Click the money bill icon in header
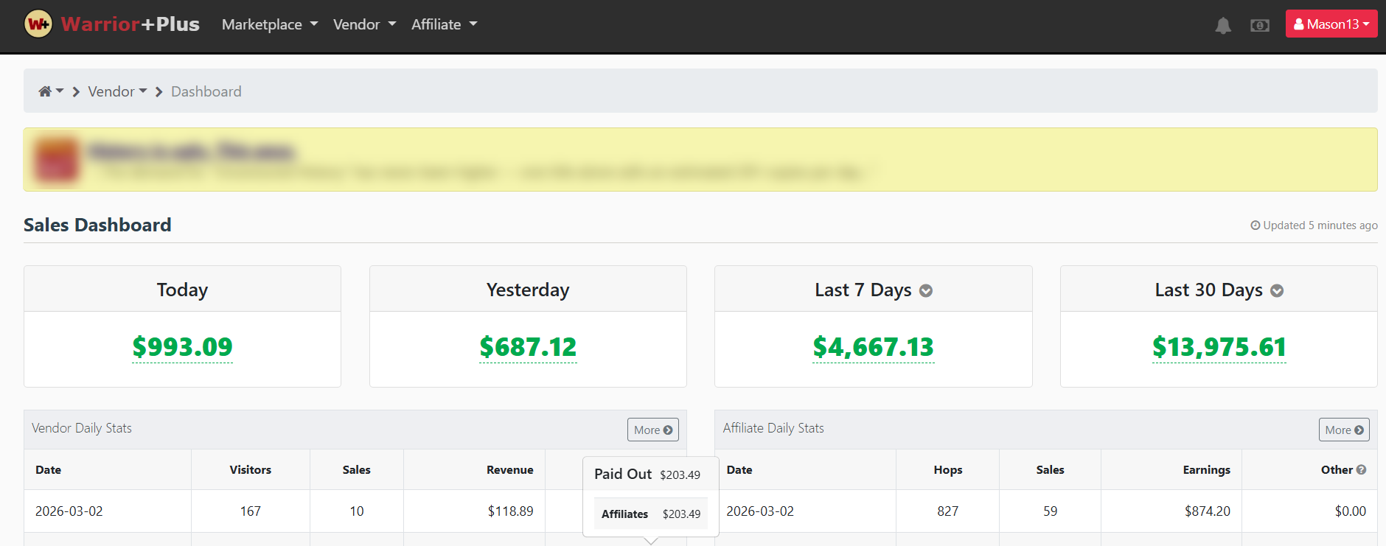The image size is (1386, 546). pyautogui.click(x=1260, y=26)
